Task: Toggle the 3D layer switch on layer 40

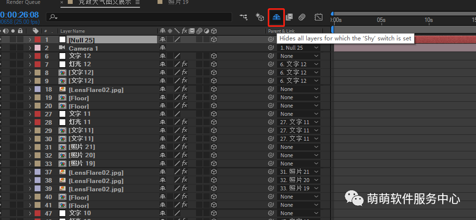Action: [x=214, y=197]
